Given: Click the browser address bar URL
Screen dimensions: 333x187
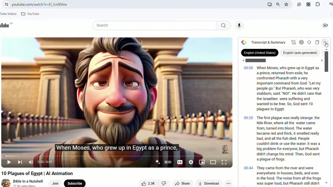Looking at the screenshot, I should 39,4.
